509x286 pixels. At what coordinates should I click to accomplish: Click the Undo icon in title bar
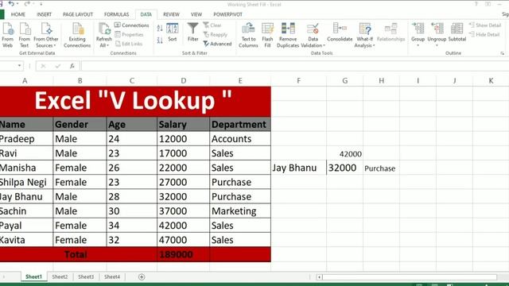pos(11,4)
